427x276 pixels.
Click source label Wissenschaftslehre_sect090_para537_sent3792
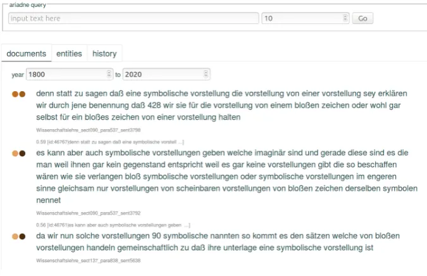click(x=89, y=213)
